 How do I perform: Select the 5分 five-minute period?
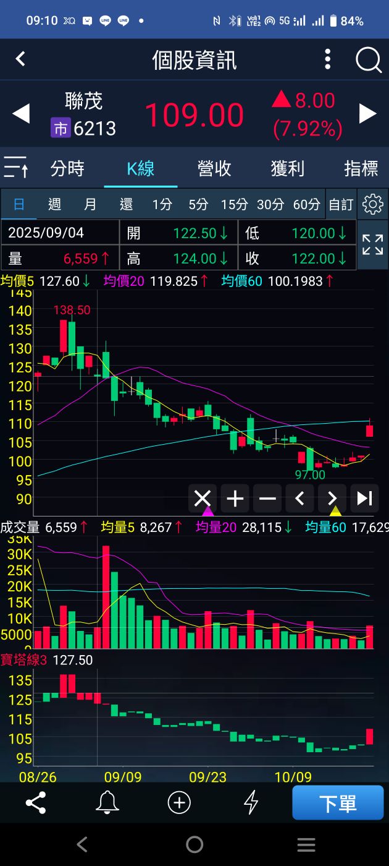tap(198, 204)
